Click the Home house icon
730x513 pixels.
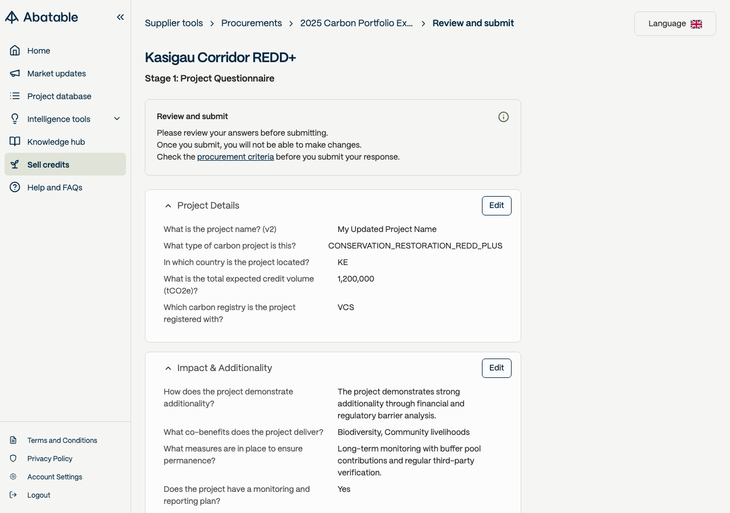point(15,51)
